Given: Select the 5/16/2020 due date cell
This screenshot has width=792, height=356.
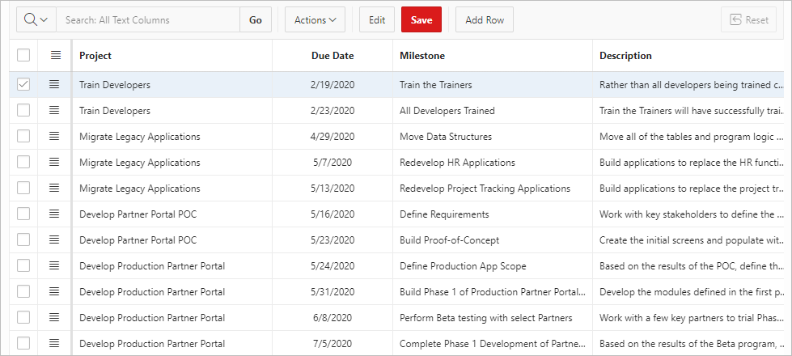Looking at the screenshot, I should (332, 214).
